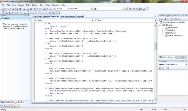Cut the selection with the scissors icon
The image size is (188, 111).
[24, 9]
